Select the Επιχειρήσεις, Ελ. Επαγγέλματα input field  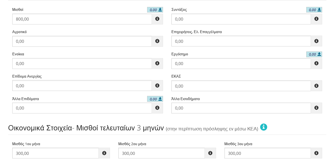tap(241, 41)
